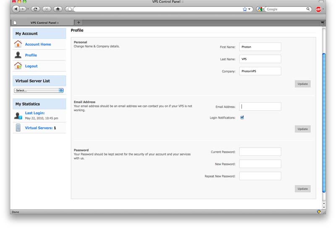Open the Google search engine chooser dropdown

[261, 9]
